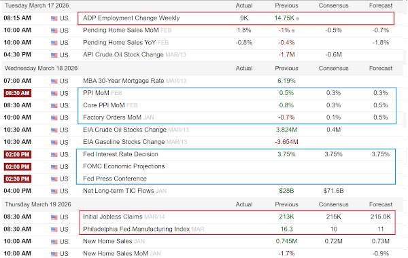Open New Home Sales MoM entry

click(116, 253)
